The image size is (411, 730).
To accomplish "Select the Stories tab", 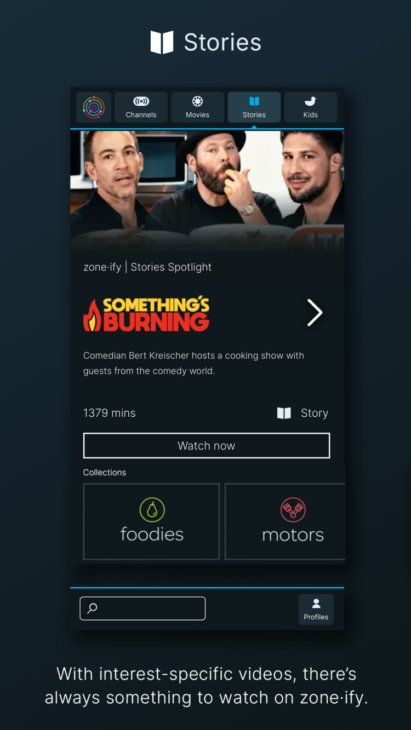I will click(x=254, y=107).
